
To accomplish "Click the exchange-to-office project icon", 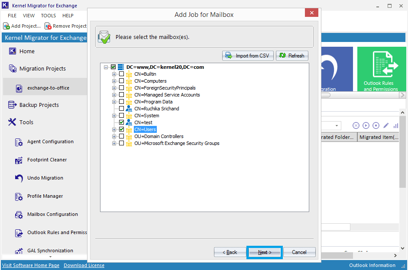I will 19,88.
